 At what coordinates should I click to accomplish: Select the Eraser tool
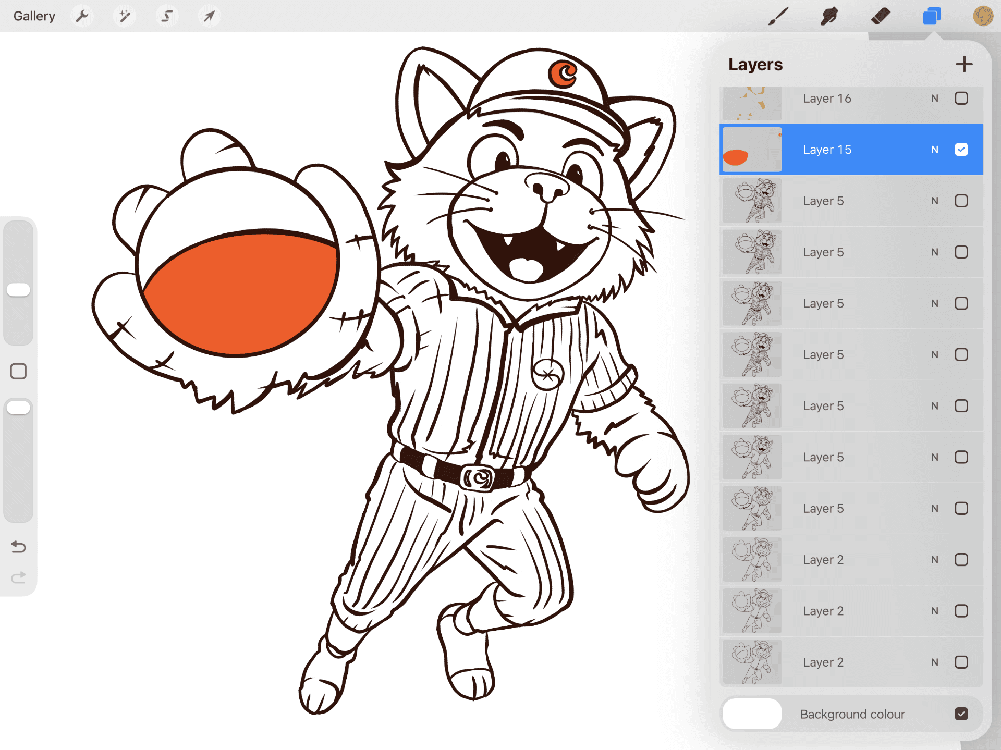(x=881, y=16)
